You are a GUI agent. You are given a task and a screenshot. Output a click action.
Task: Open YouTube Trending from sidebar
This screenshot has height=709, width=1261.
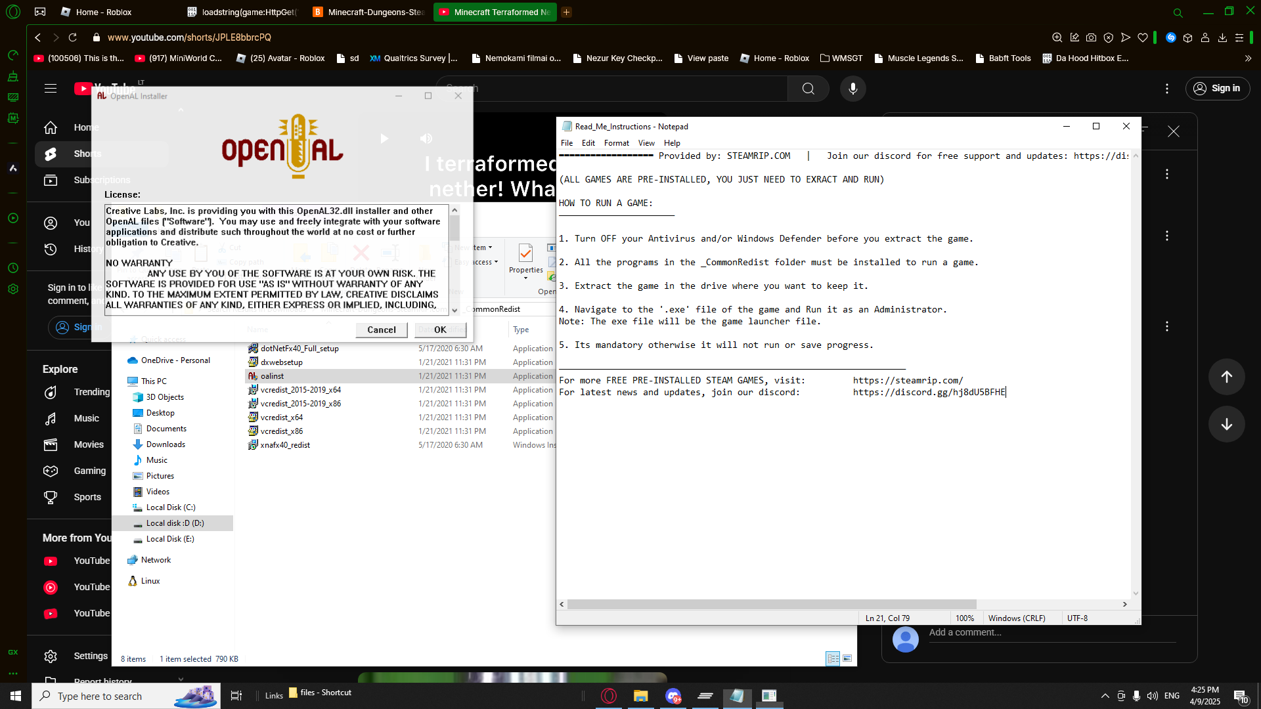coord(77,392)
